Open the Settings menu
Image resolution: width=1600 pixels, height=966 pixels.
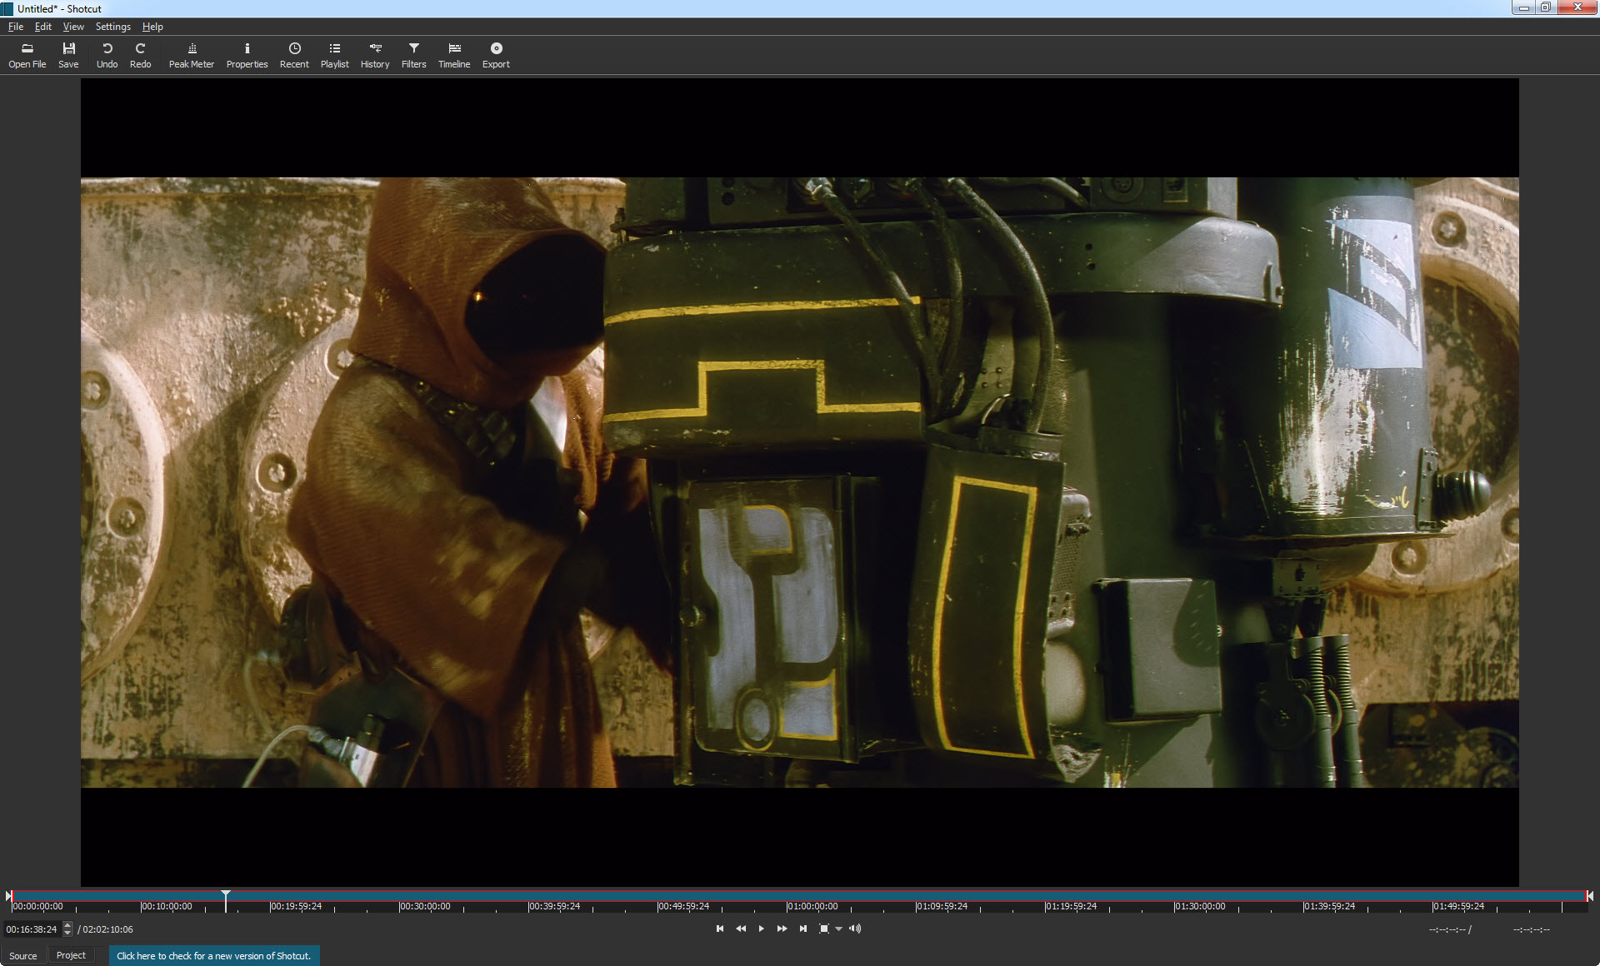tap(113, 27)
